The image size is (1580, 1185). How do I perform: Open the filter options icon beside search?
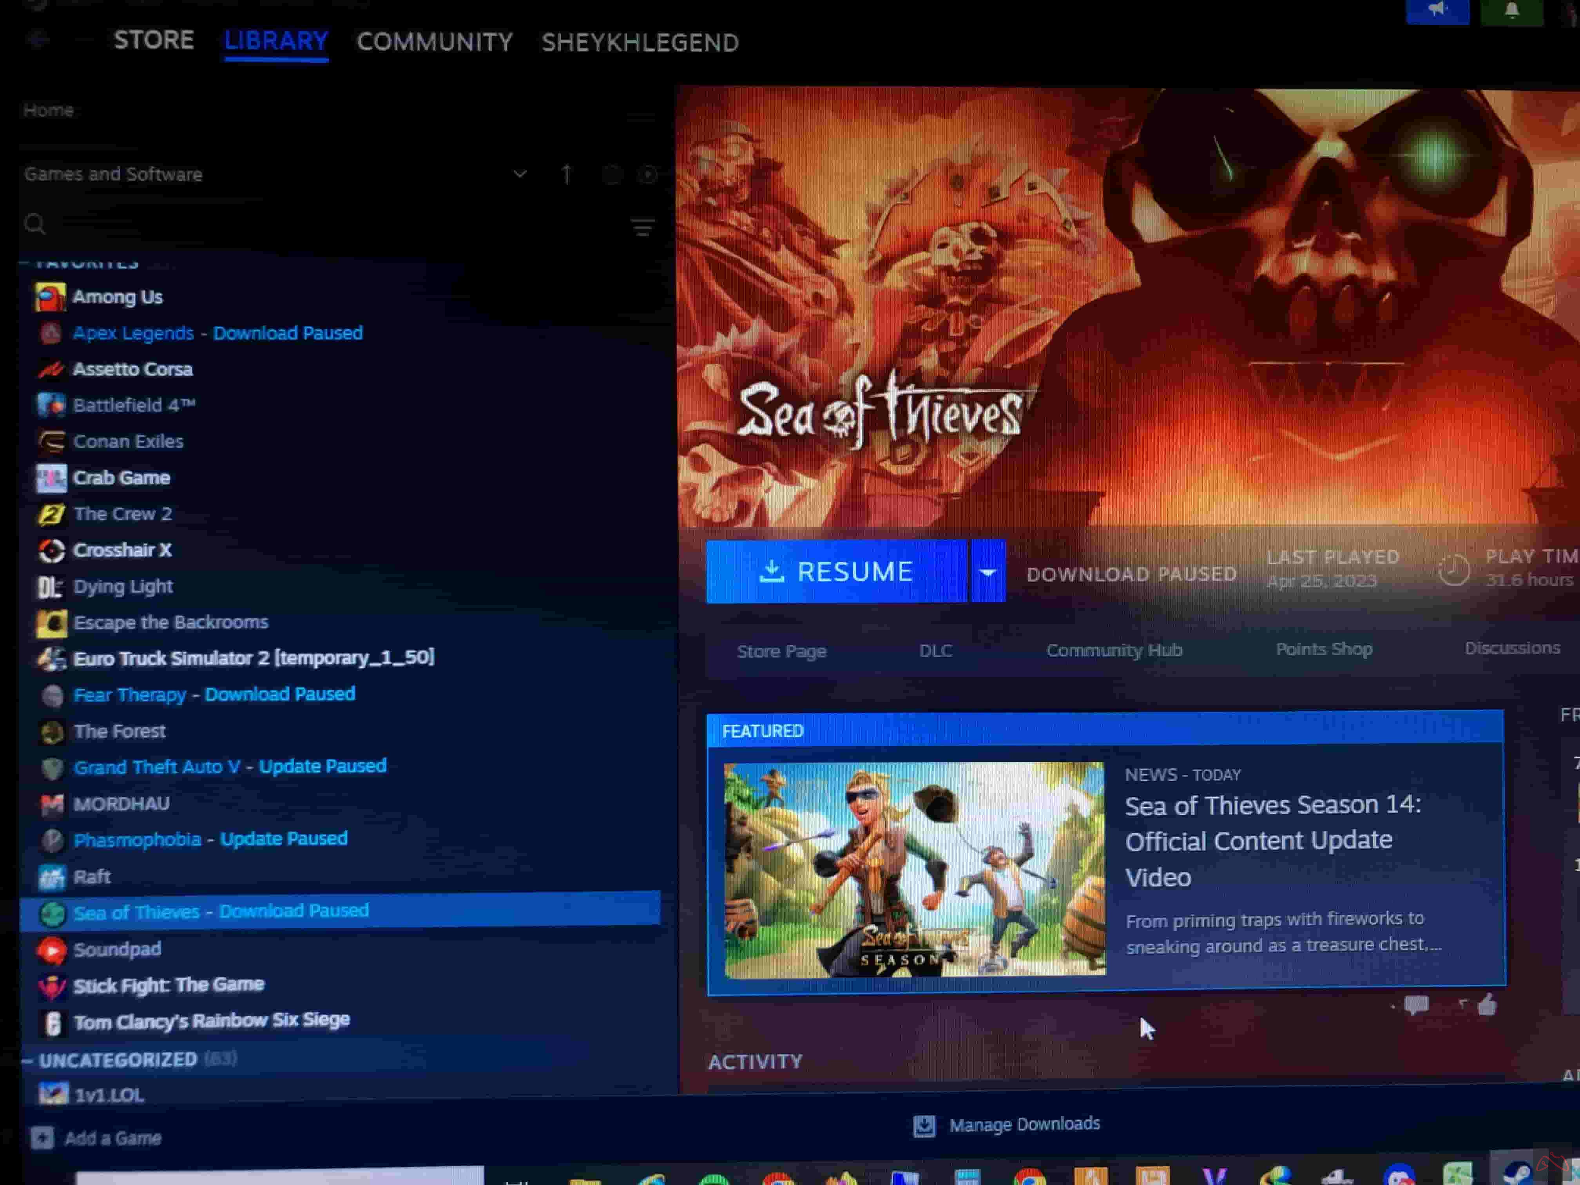tap(642, 228)
